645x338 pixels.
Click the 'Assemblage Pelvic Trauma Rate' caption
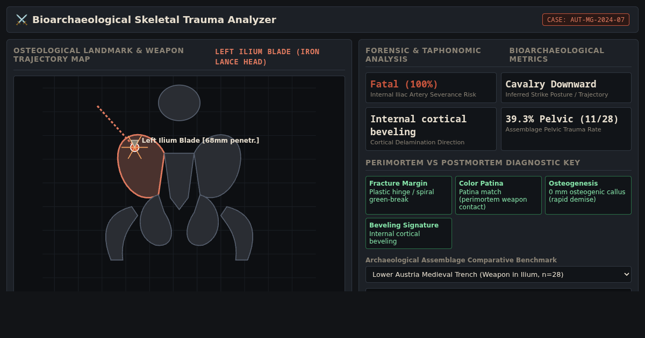pos(553,130)
